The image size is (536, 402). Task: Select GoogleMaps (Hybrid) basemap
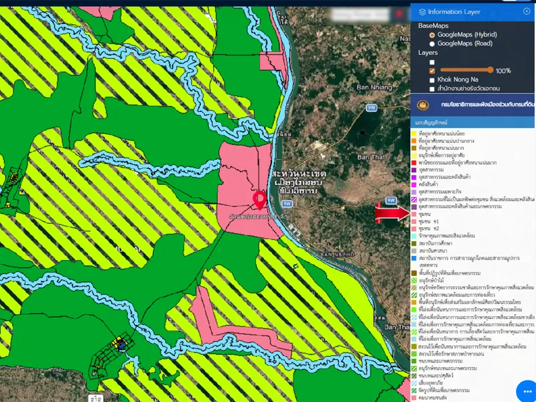(432, 34)
